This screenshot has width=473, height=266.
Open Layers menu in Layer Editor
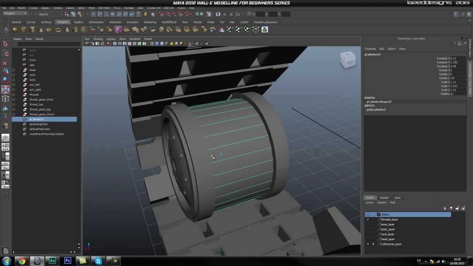coord(370,202)
